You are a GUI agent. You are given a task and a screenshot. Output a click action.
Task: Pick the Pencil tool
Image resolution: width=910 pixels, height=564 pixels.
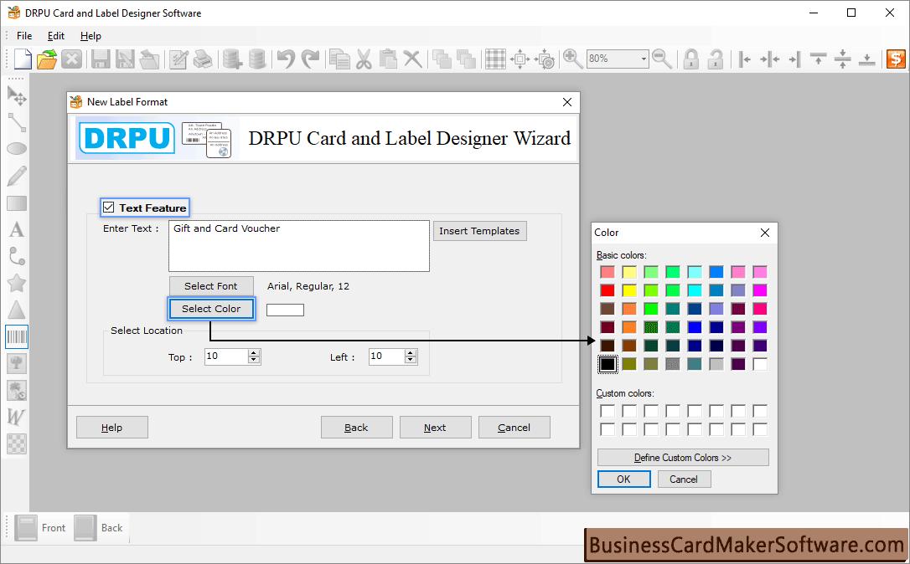click(17, 176)
